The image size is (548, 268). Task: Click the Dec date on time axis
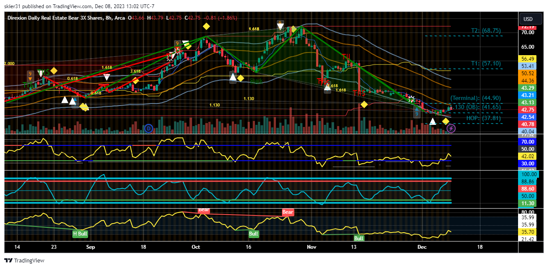[x=422, y=247]
